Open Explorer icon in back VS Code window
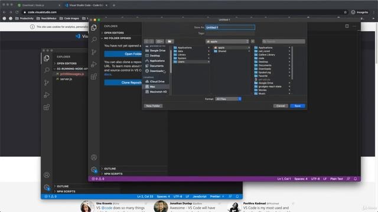 [47, 58]
